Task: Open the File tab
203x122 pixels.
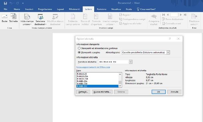Action: click(x=6, y=9)
